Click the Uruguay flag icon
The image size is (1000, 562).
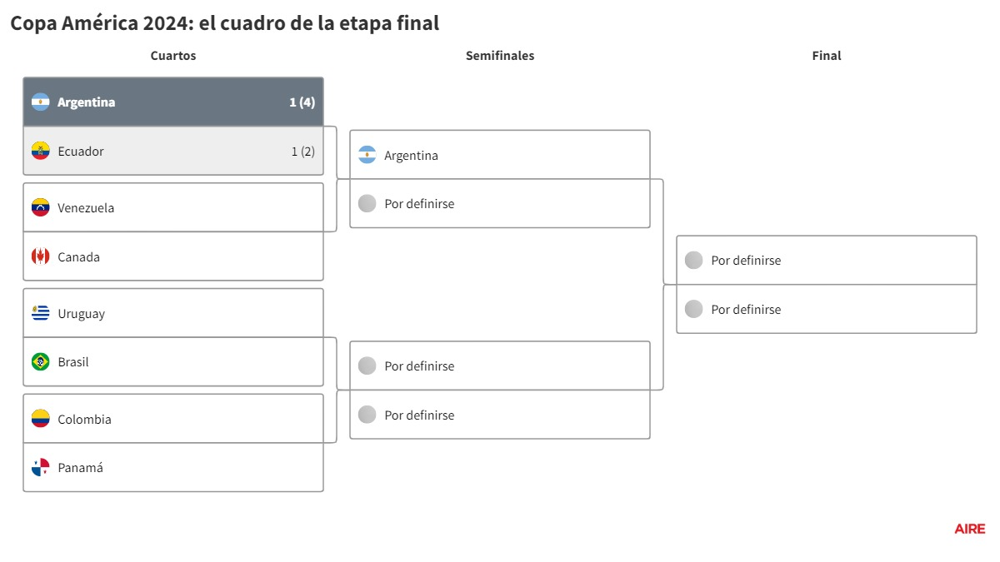click(41, 314)
